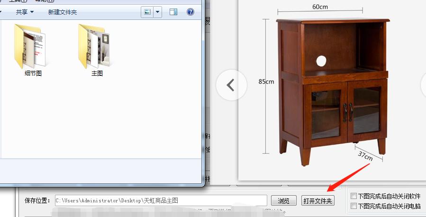
Task: Click the 保存位置 path field
Action: tap(161, 200)
